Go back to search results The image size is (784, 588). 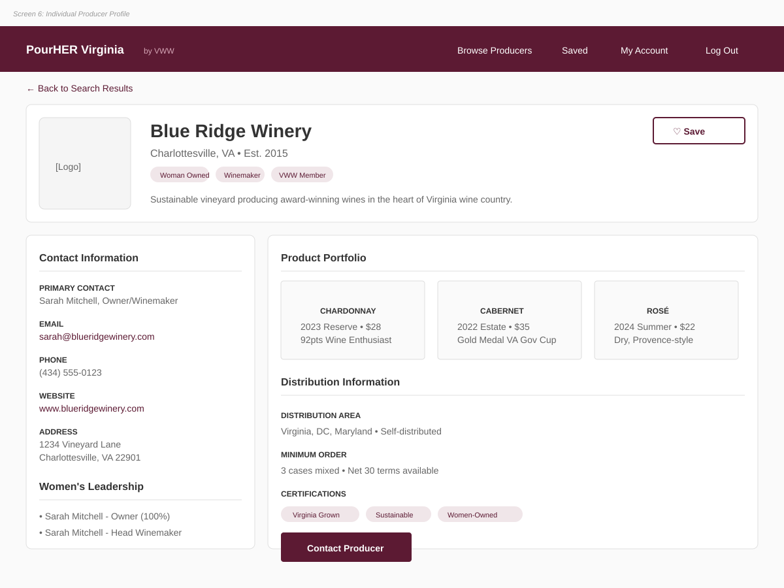click(x=80, y=88)
